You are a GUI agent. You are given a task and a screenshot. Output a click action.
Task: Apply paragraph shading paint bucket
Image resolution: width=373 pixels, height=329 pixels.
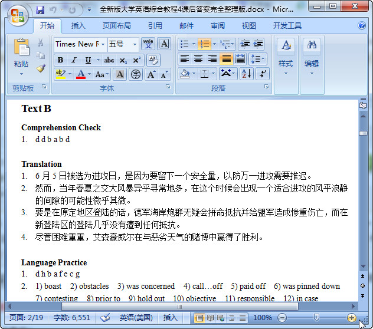click(x=185, y=74)
